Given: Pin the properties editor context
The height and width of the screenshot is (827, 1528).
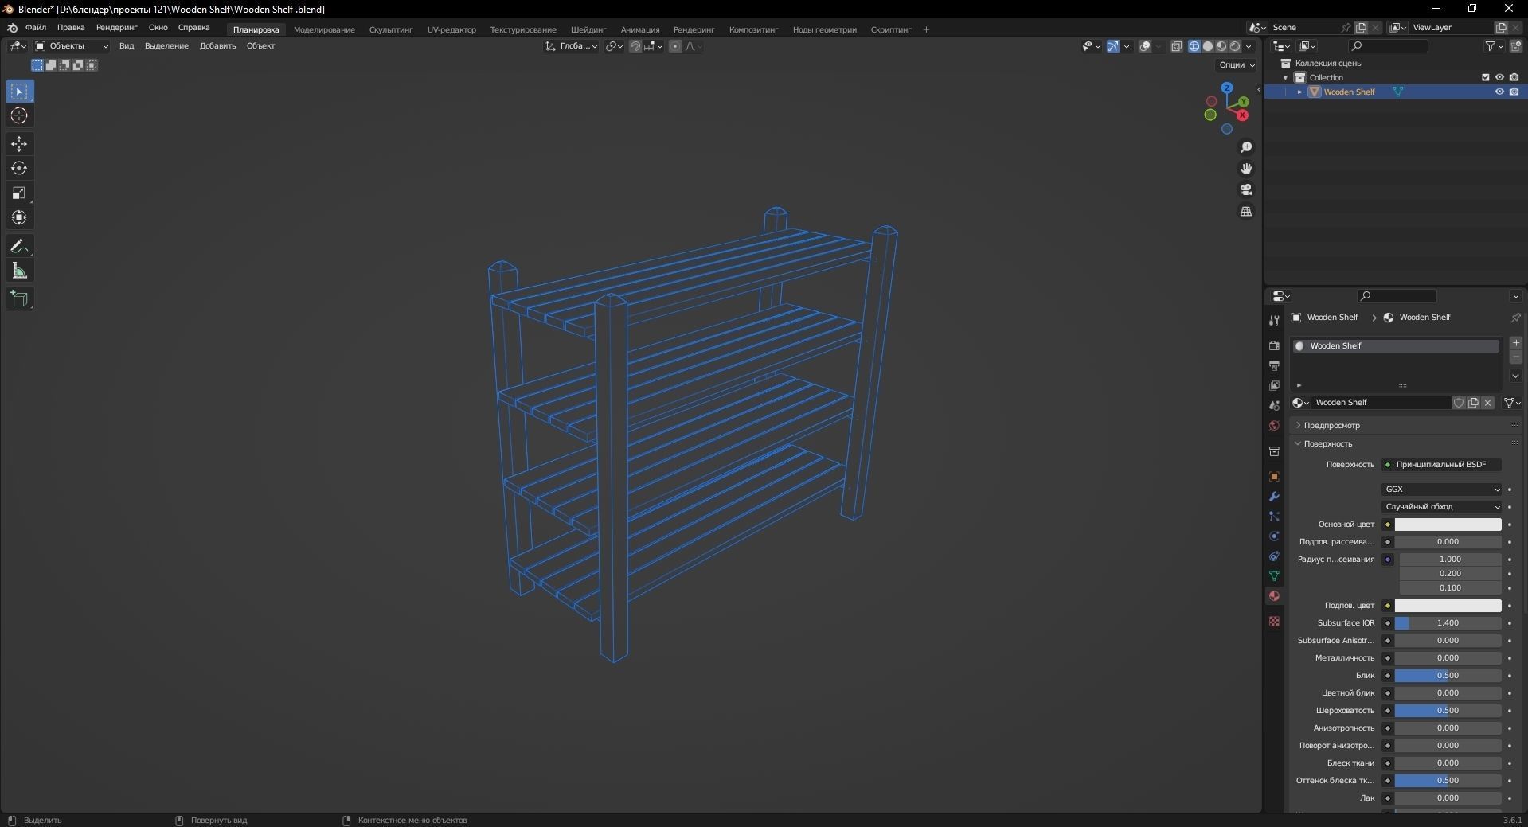Looking at the screenshot, I should click(1515, 317).
